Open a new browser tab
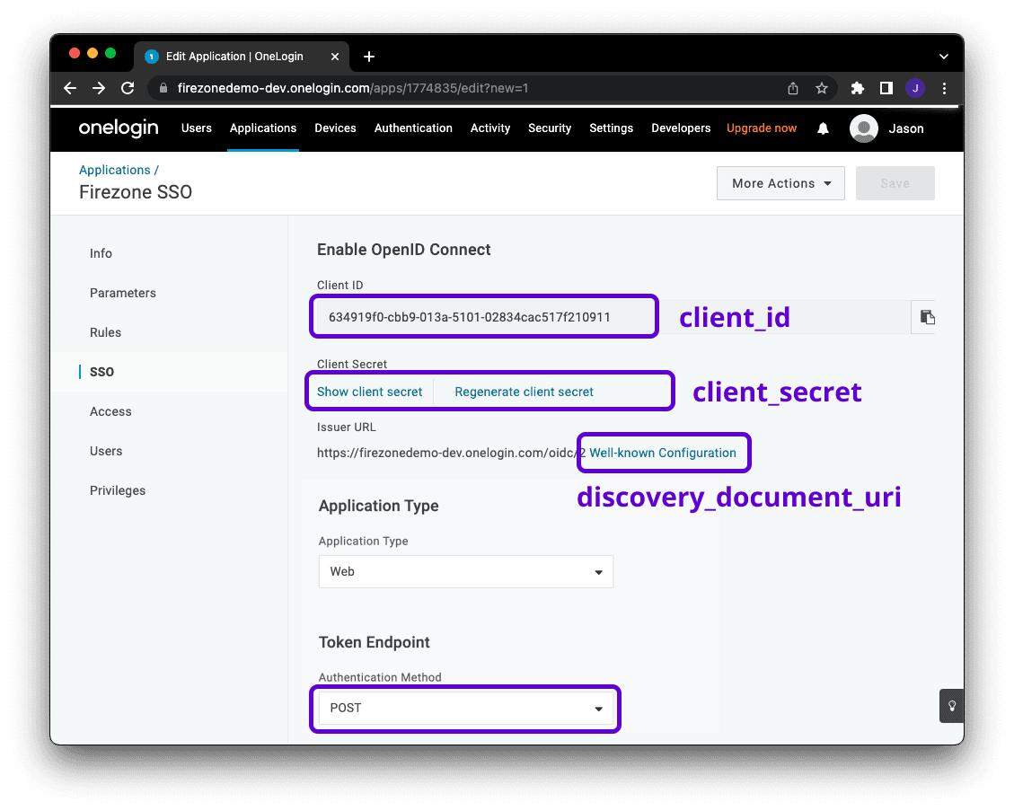1014x811 pixels. coord(369,57)
